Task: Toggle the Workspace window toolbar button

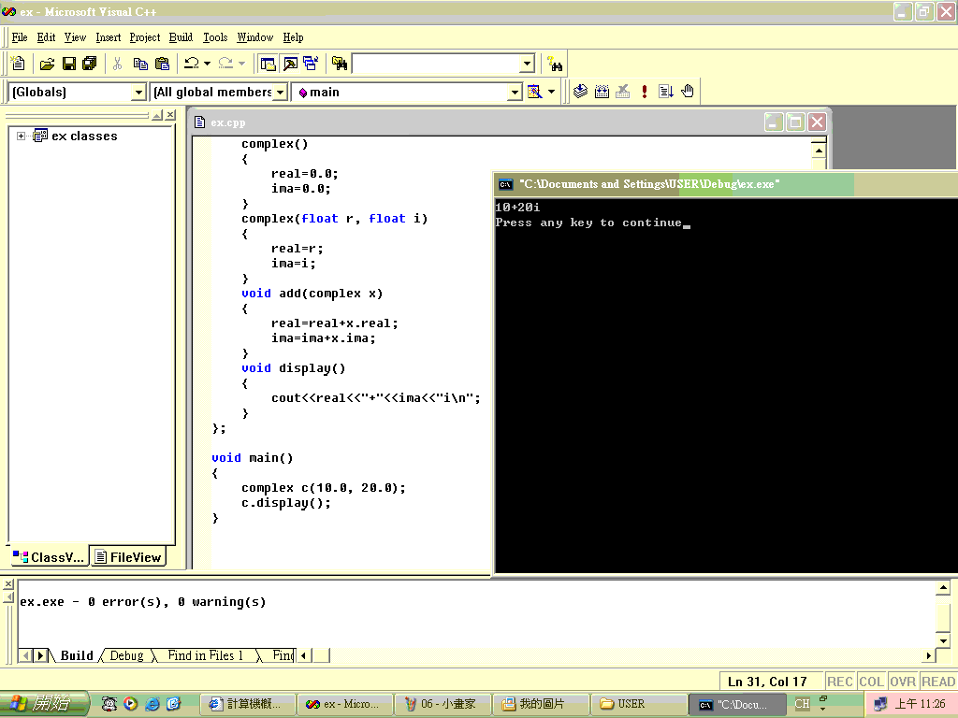Action: pos(268,64)
